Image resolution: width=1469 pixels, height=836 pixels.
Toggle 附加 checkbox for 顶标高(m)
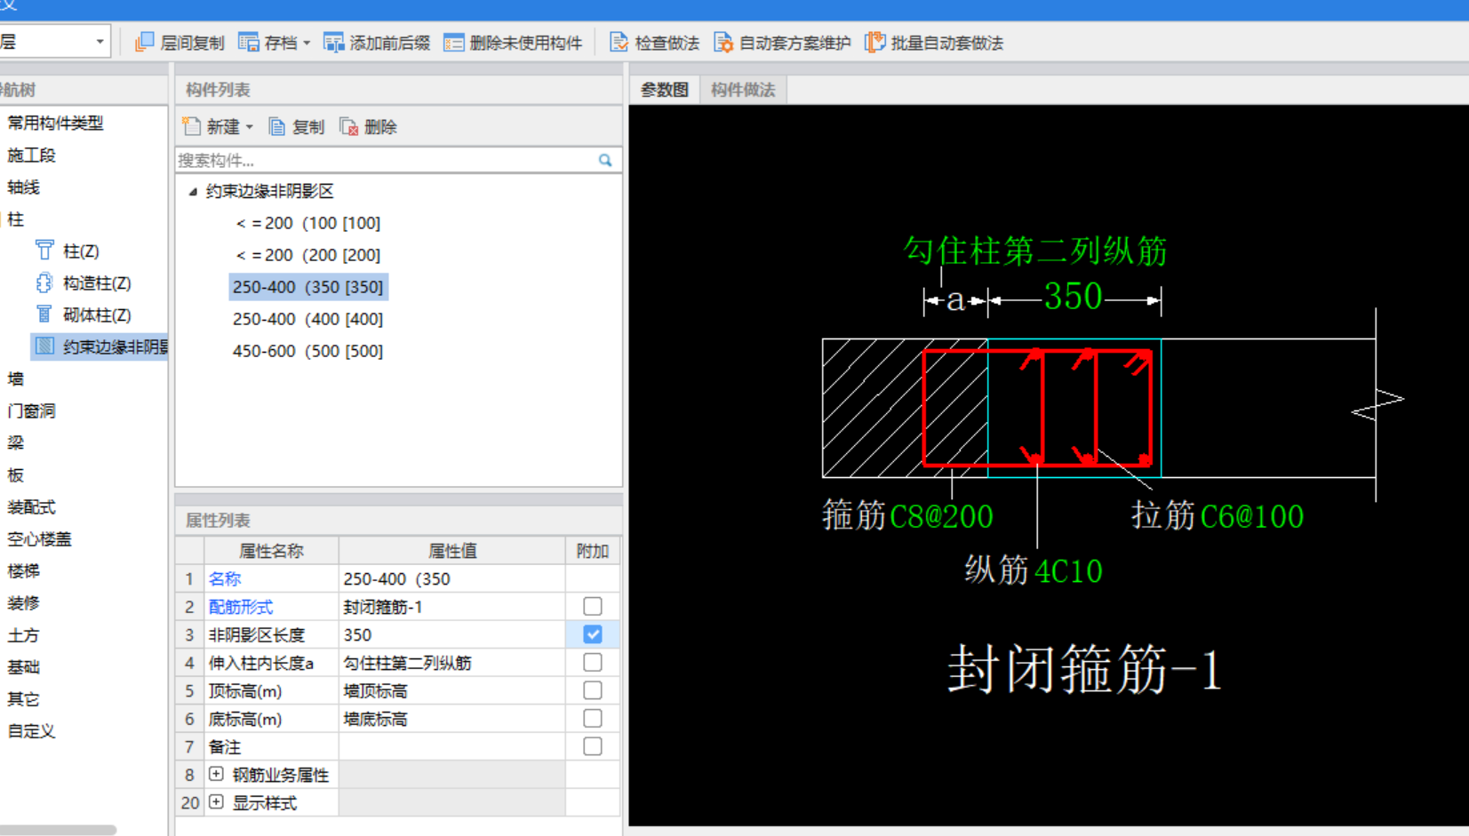pyautogui.click(x=593, y=690)
